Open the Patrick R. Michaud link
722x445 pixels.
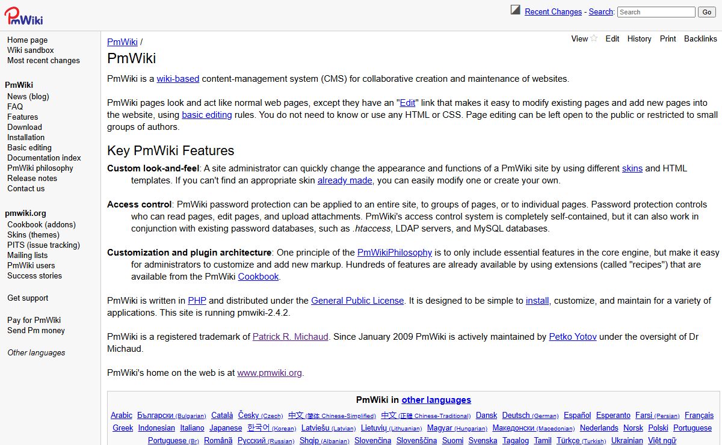pyautogui.click(x=290, y=337)
